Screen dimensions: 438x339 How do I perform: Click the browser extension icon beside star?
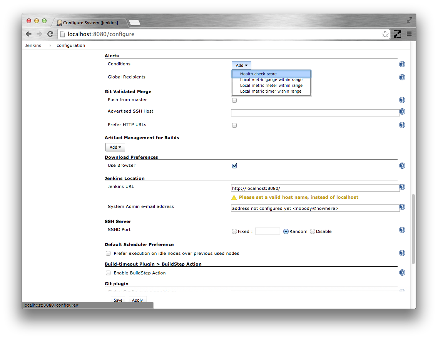[x=397, y=34]
